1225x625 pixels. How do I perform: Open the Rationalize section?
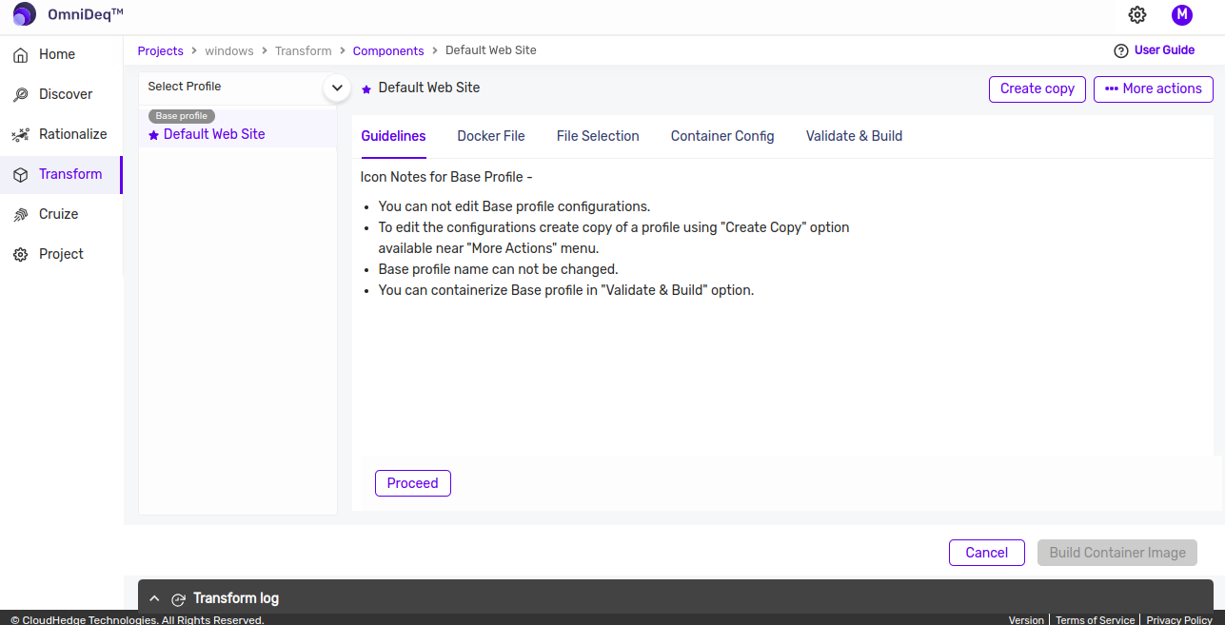pyautogui.click(x=72, y=134)
